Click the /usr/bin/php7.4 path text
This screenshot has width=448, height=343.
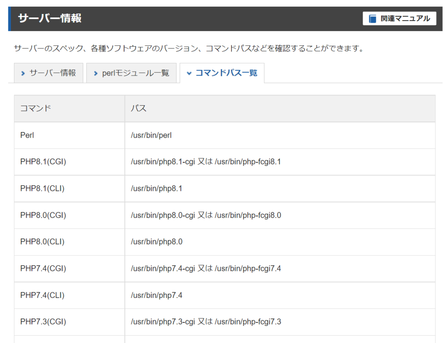click(x=157, y=295)
